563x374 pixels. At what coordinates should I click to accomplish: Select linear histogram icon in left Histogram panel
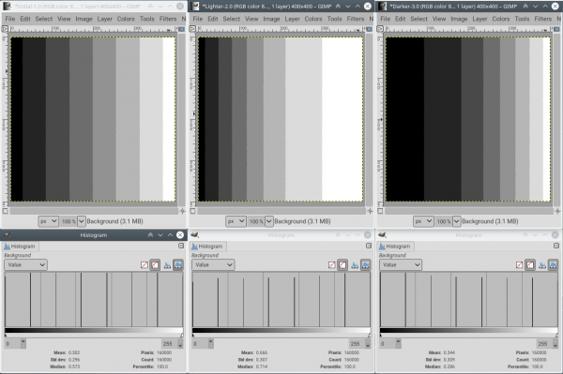pos(167,265)
